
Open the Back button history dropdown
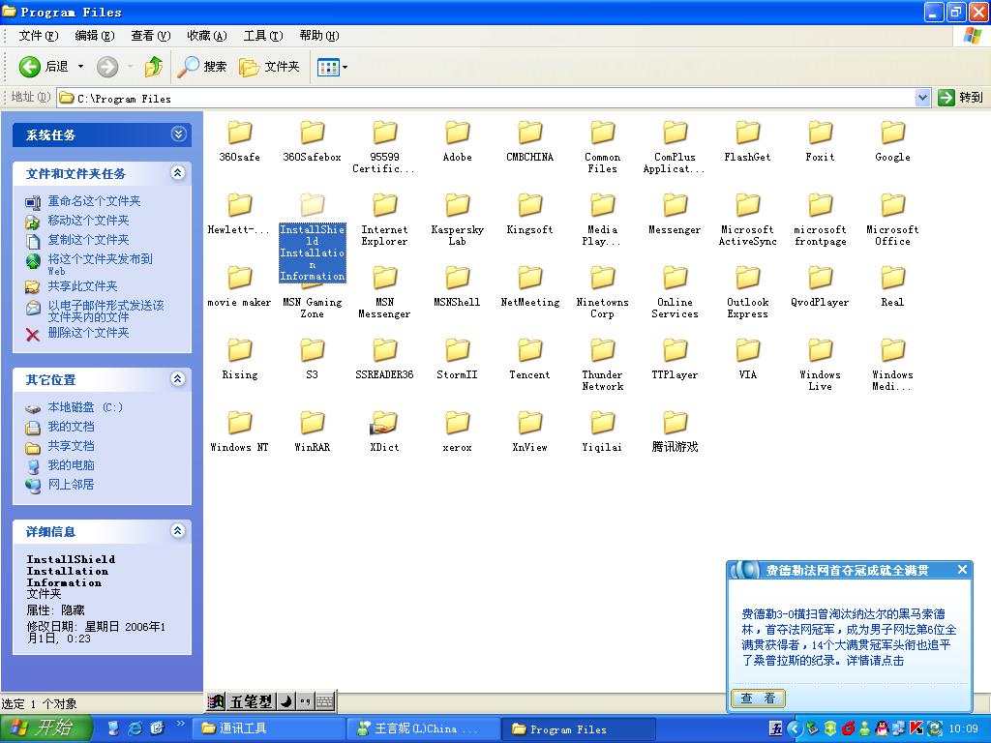[81, 67]
